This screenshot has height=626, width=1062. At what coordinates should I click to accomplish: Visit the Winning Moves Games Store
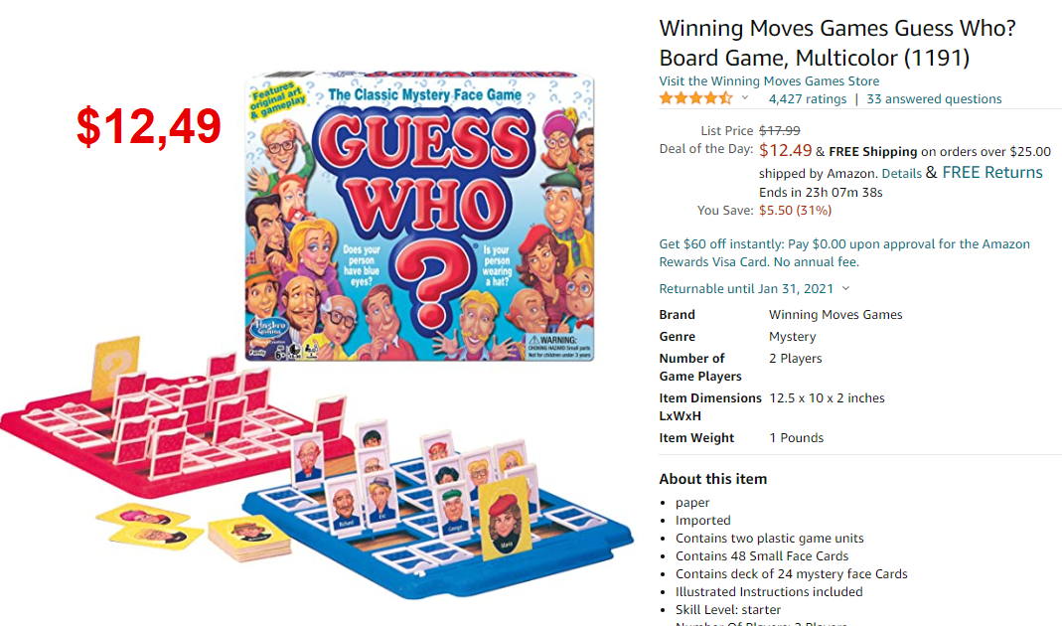[769, 80]
